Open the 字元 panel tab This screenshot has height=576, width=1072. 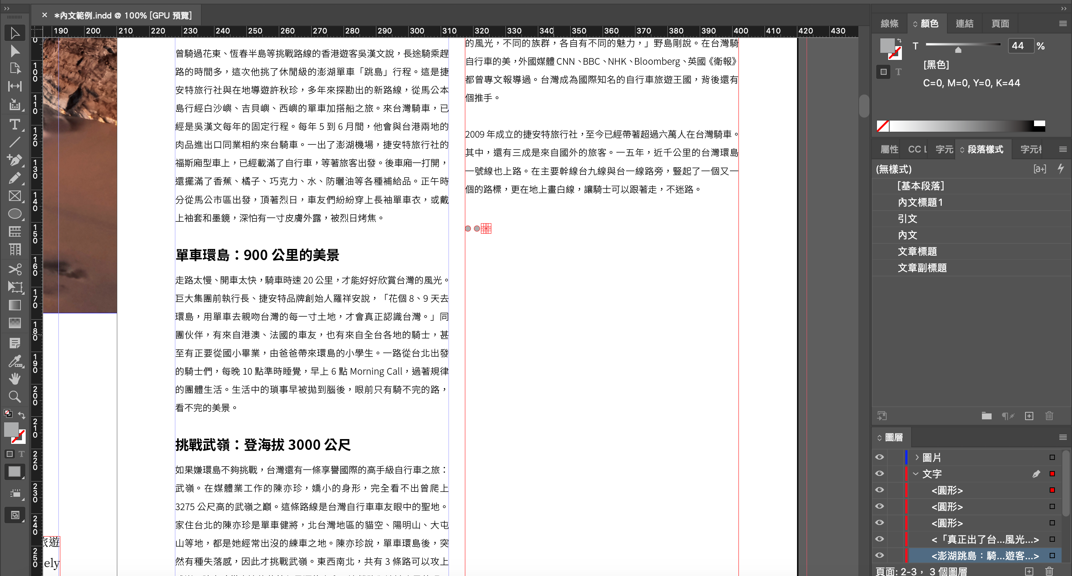(944, 149)
